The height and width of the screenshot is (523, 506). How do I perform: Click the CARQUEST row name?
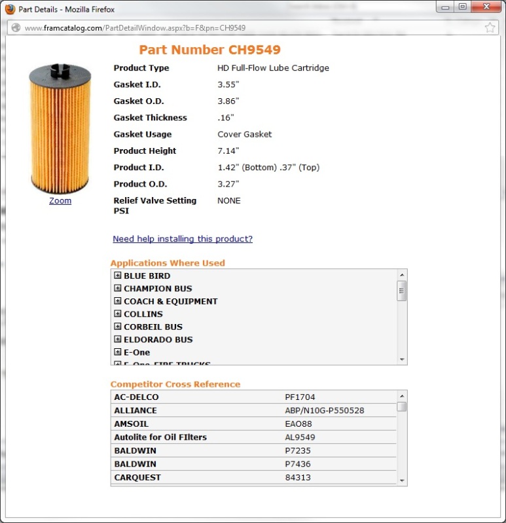(x=137, y=477)
